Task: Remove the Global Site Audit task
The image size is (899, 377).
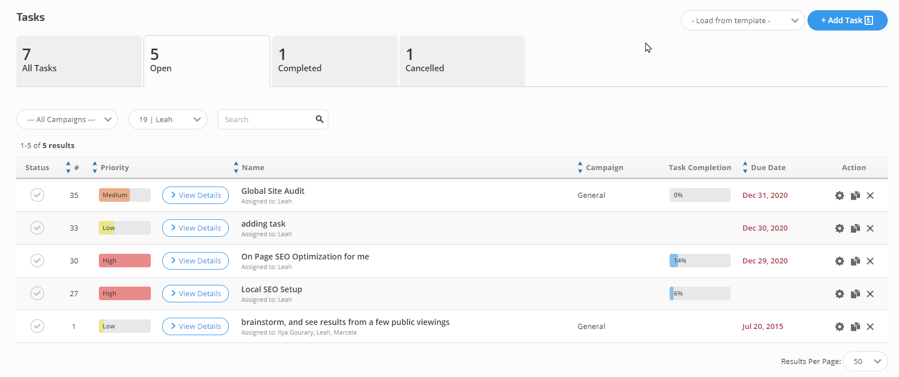Action: [x=870, y=196]
